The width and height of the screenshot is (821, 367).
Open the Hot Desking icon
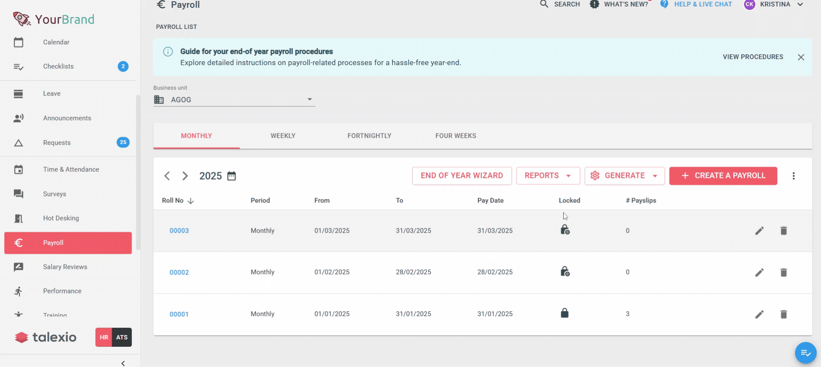pos(18,218)
